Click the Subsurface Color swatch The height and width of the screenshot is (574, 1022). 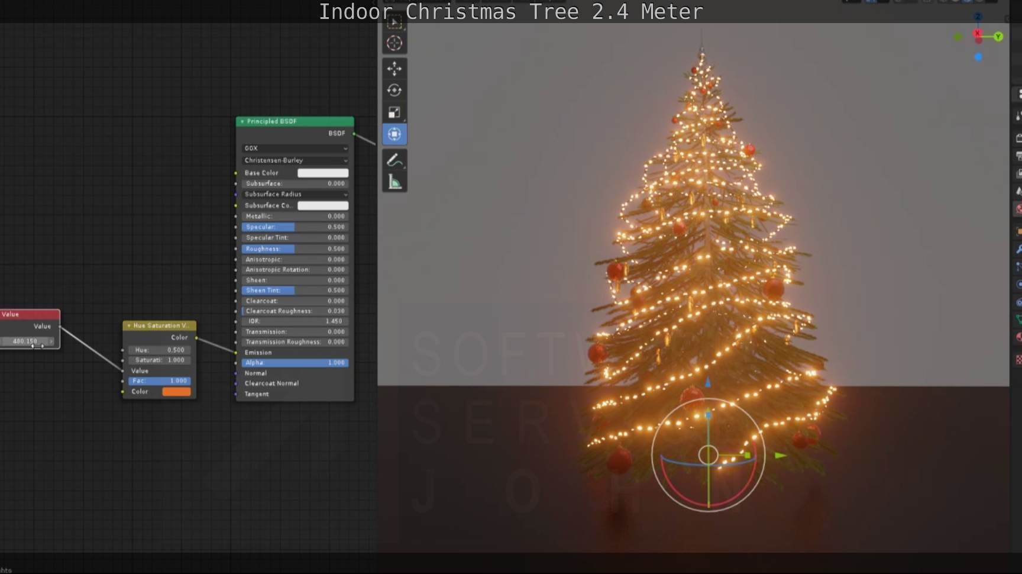pyautogui.click(x=322, y=205)
